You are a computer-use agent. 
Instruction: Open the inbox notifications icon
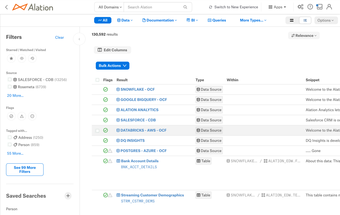tap(319, 7)
